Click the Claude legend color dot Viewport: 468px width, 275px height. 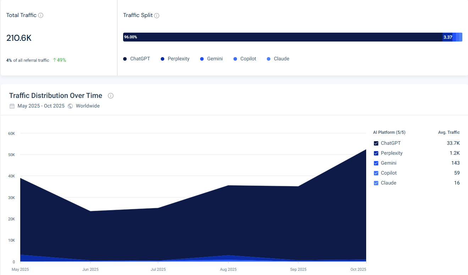point(269,59)
